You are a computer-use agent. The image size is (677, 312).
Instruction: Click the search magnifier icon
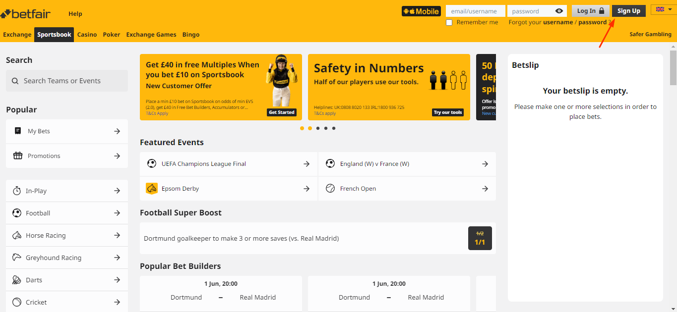pos(15,81)
